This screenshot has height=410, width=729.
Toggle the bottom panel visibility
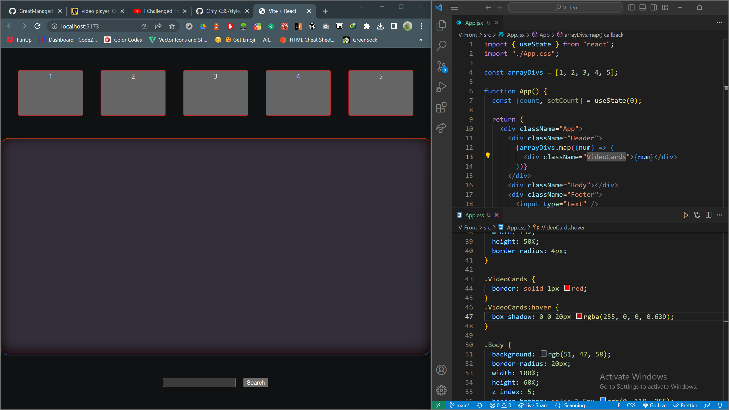coord(643,7)
